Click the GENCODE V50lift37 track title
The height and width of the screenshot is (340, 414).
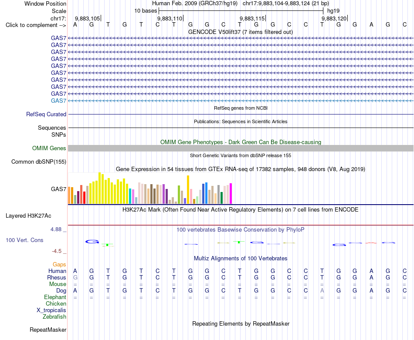pyautogui.click(x=241, y=32)
